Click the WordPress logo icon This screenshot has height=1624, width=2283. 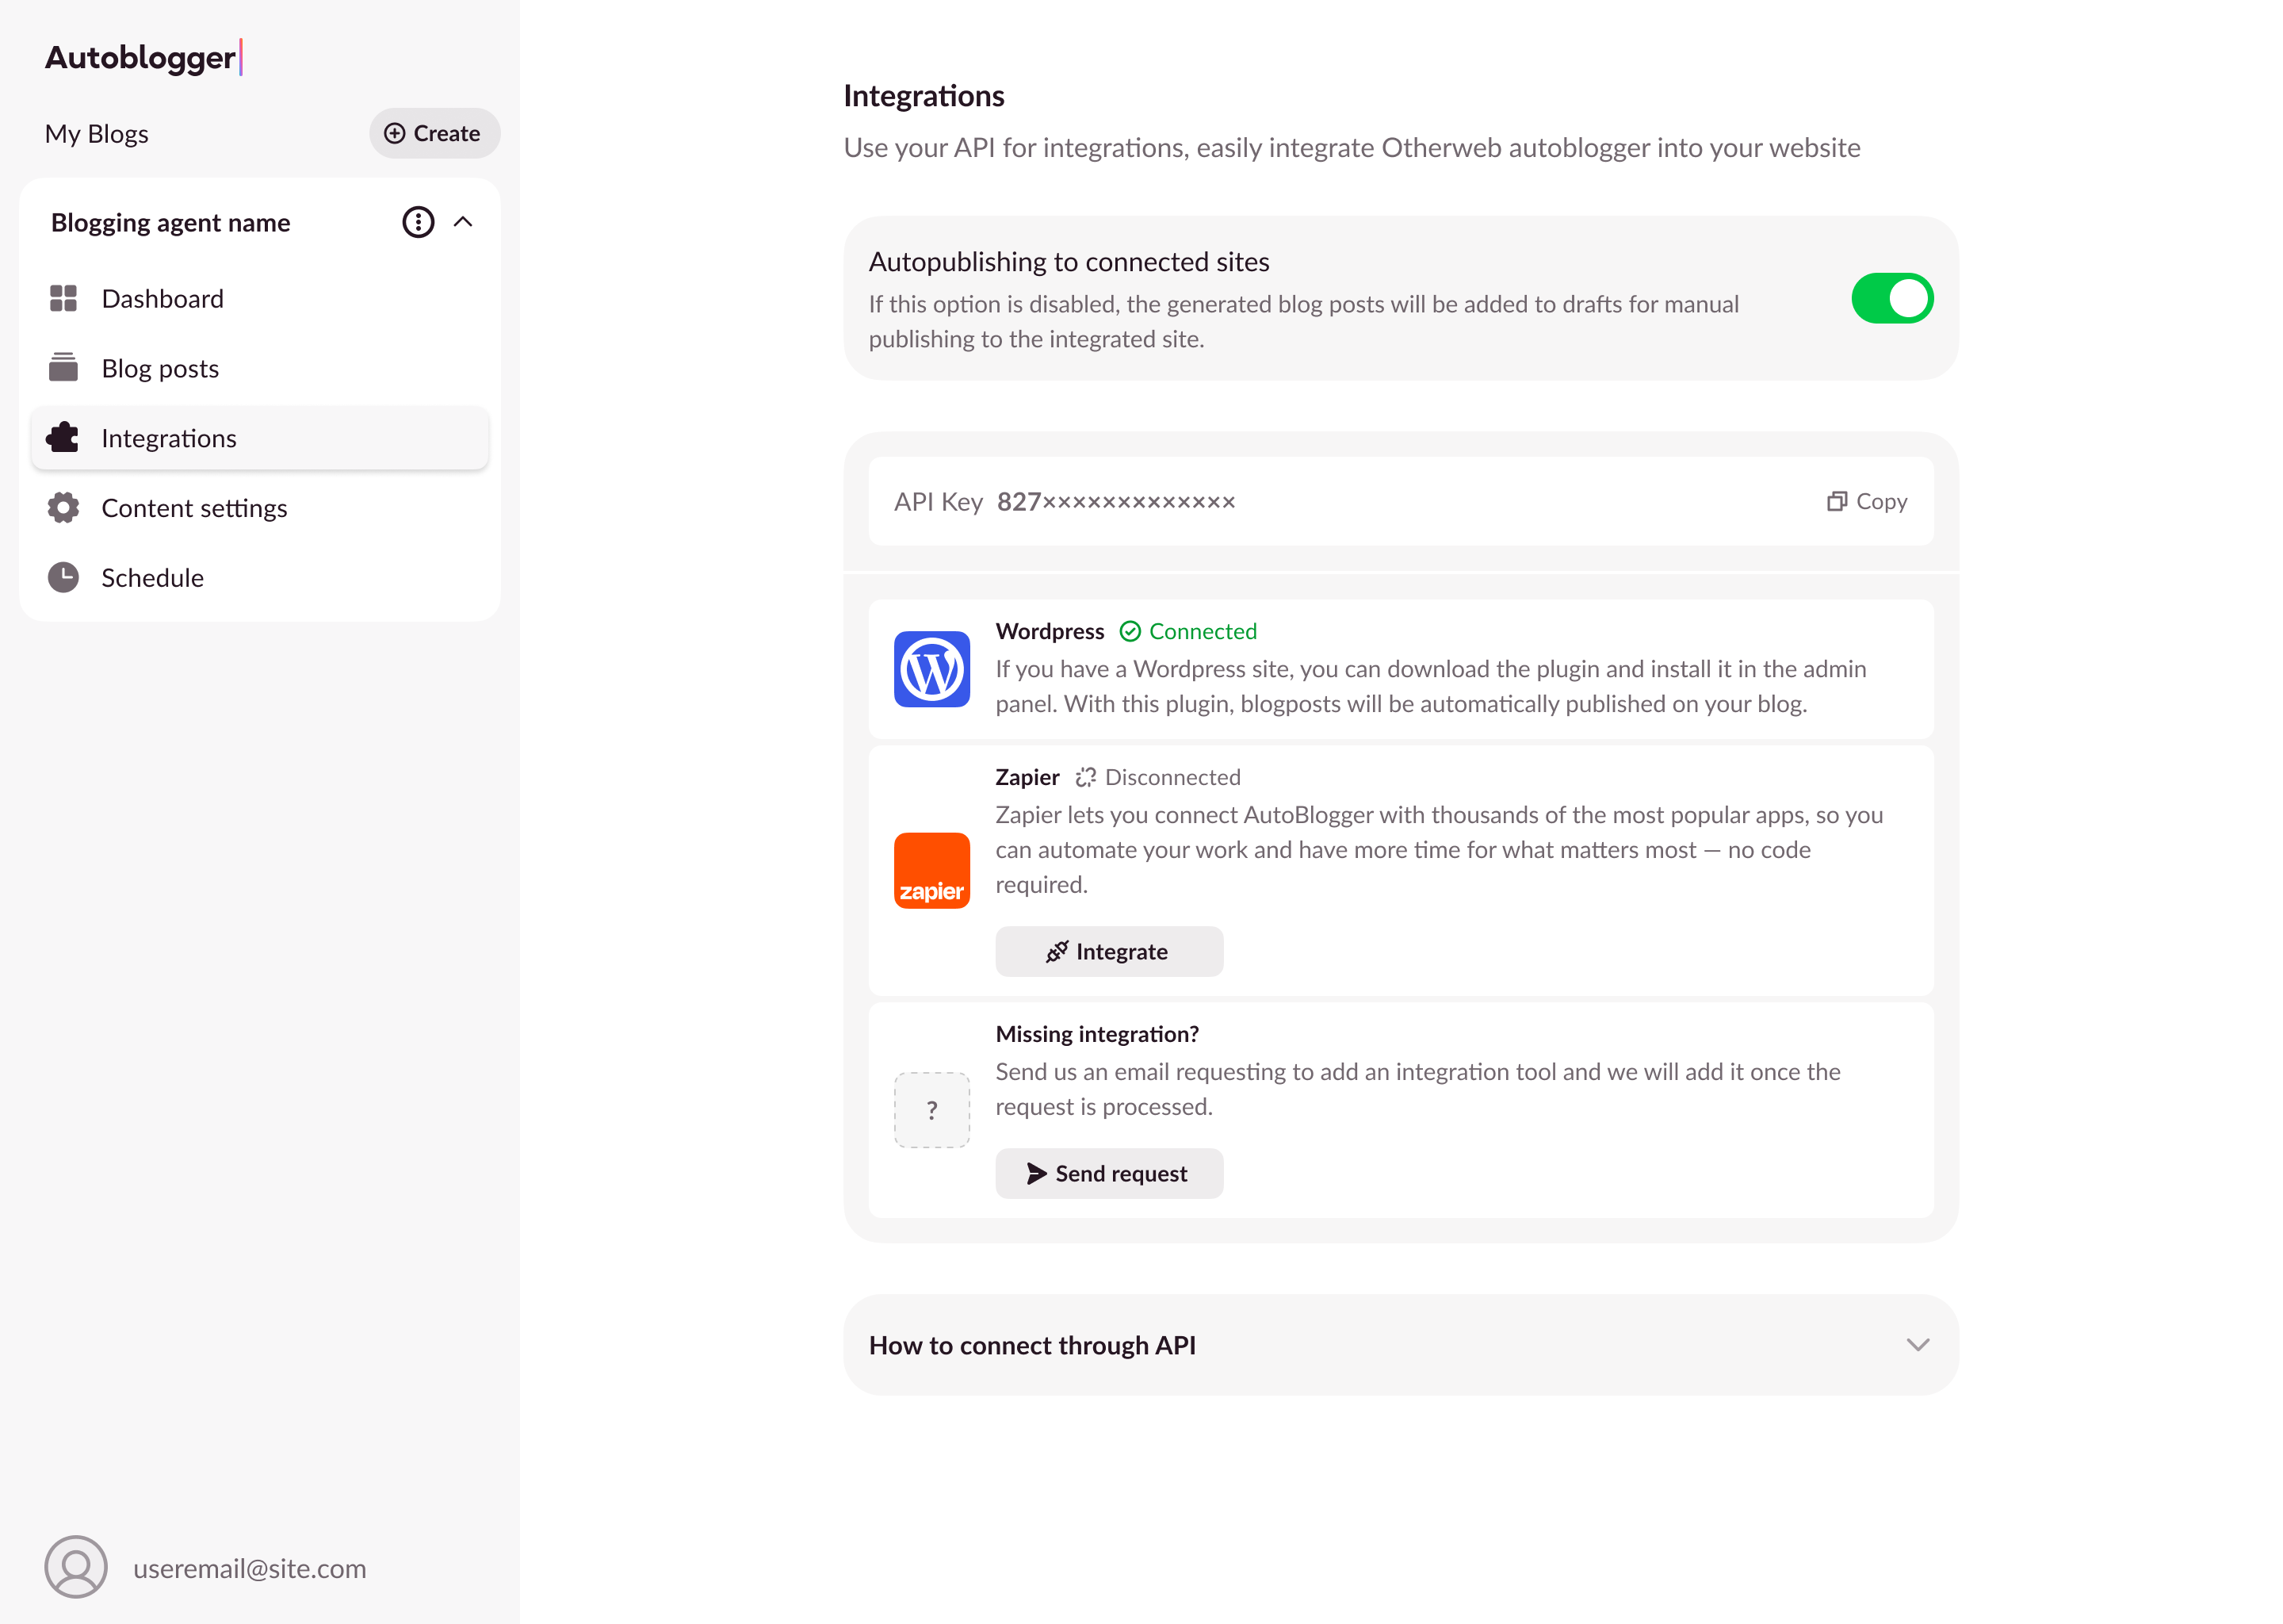(931, 668)
